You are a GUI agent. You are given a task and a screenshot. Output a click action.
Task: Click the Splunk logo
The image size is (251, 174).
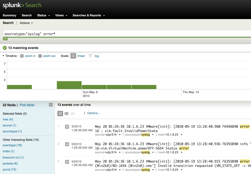[22, 5]
